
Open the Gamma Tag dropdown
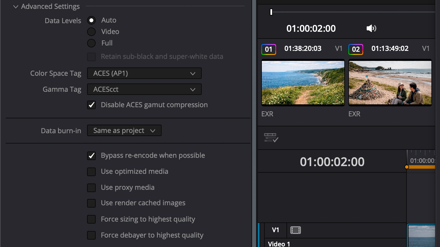144,89
